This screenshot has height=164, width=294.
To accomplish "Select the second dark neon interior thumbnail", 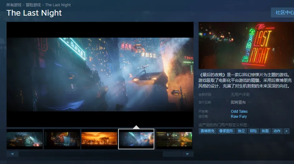I will point(62,139).
